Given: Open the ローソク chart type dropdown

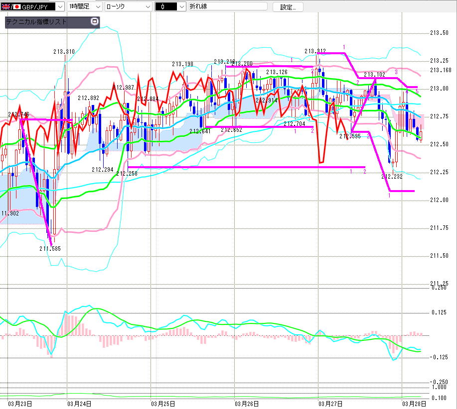Looking at the screenshot, I should pos(148,6).
